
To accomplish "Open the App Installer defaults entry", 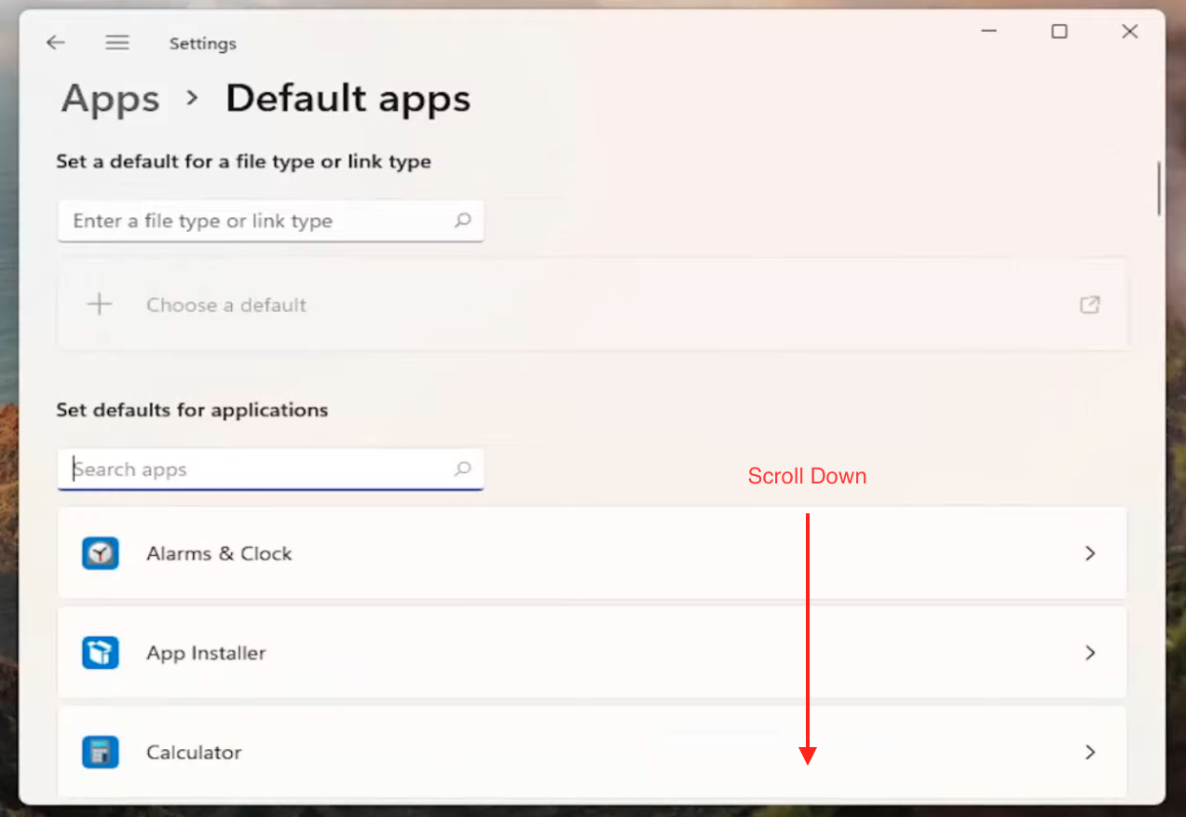I will (x=593, y=653).
